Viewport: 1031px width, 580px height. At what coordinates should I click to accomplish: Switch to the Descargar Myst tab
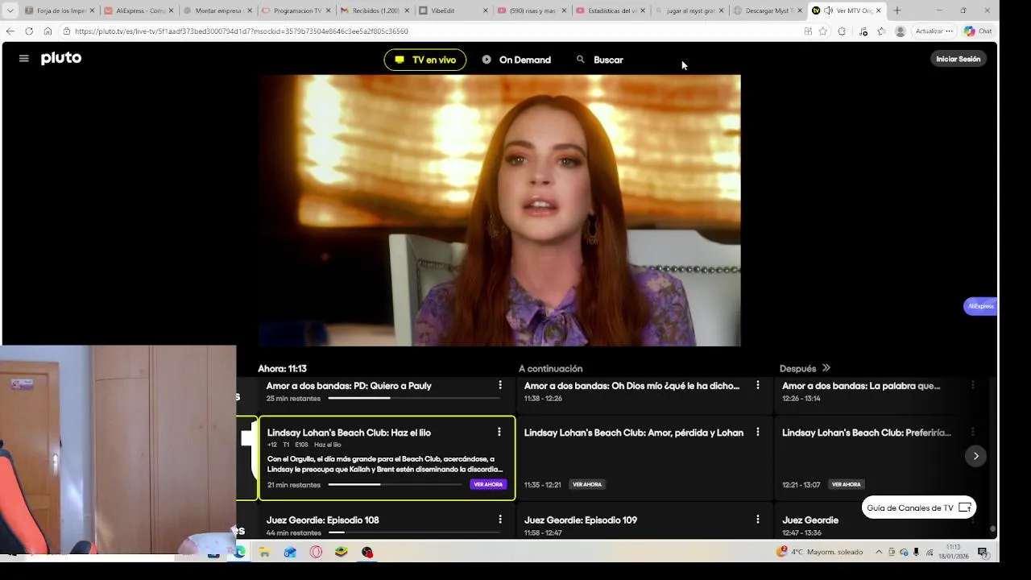(x=767, y=10)
